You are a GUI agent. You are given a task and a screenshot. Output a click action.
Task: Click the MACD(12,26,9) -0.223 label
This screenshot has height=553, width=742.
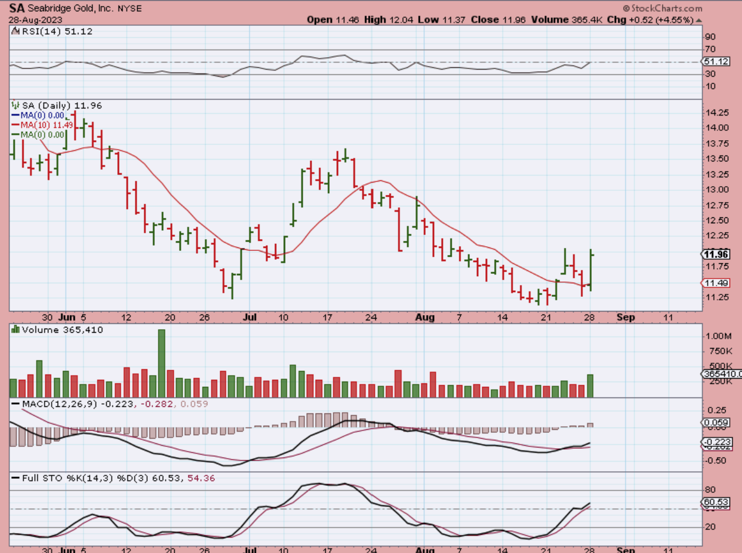coord(73,404)
